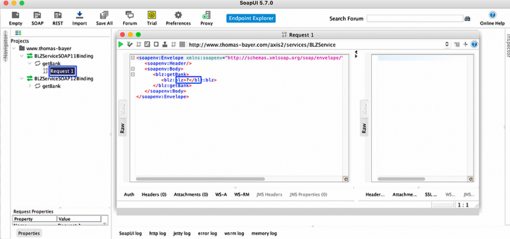Click the plus icon to add endpoint
510x239 pixels.
pyautogui.click(x=465, y=44)
